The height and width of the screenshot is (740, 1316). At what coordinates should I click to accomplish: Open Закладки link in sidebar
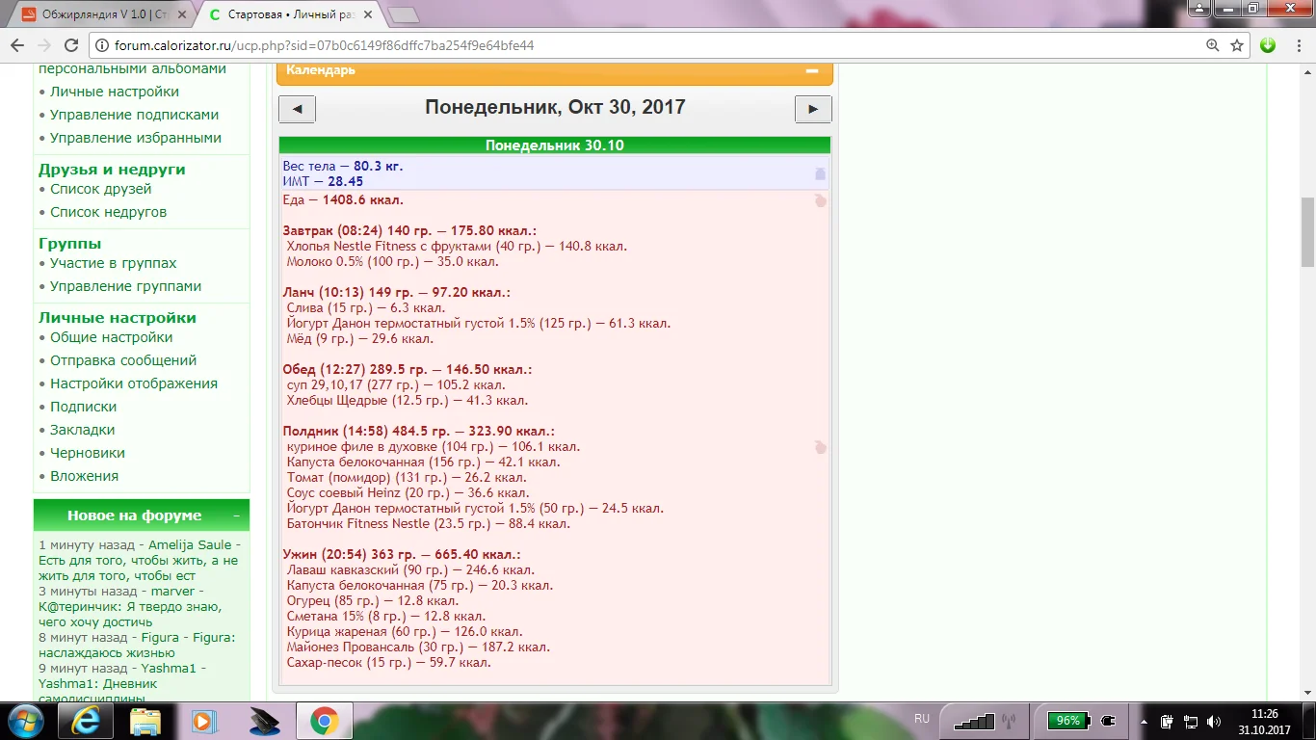[x=83, y=430]
